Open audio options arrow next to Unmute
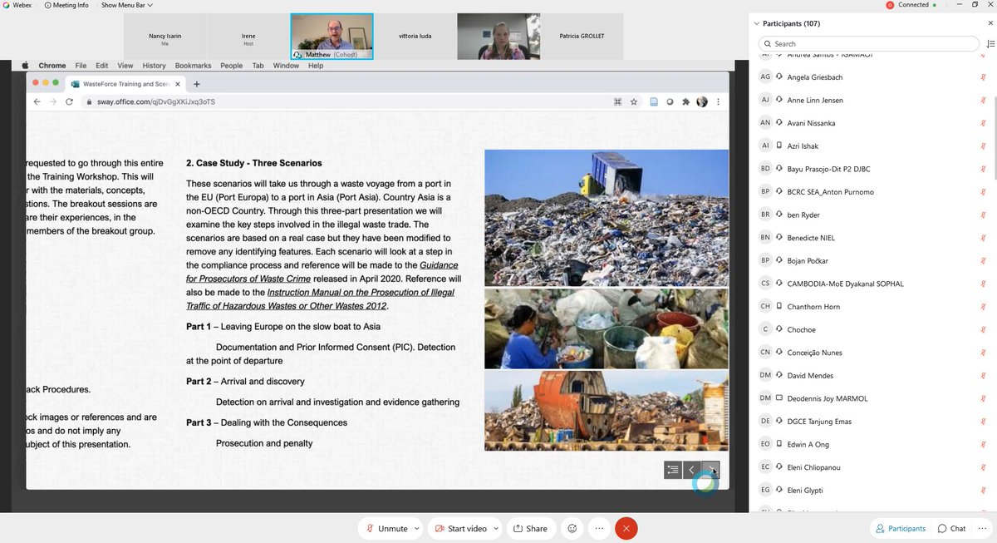Viewport: 997px width, 543px height. click(x=418, y=528)
